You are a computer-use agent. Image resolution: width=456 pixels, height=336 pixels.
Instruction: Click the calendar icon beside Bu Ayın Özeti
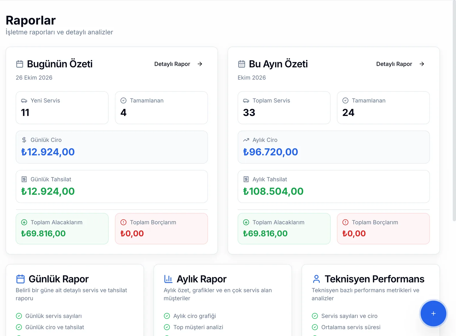pos(242,64)
